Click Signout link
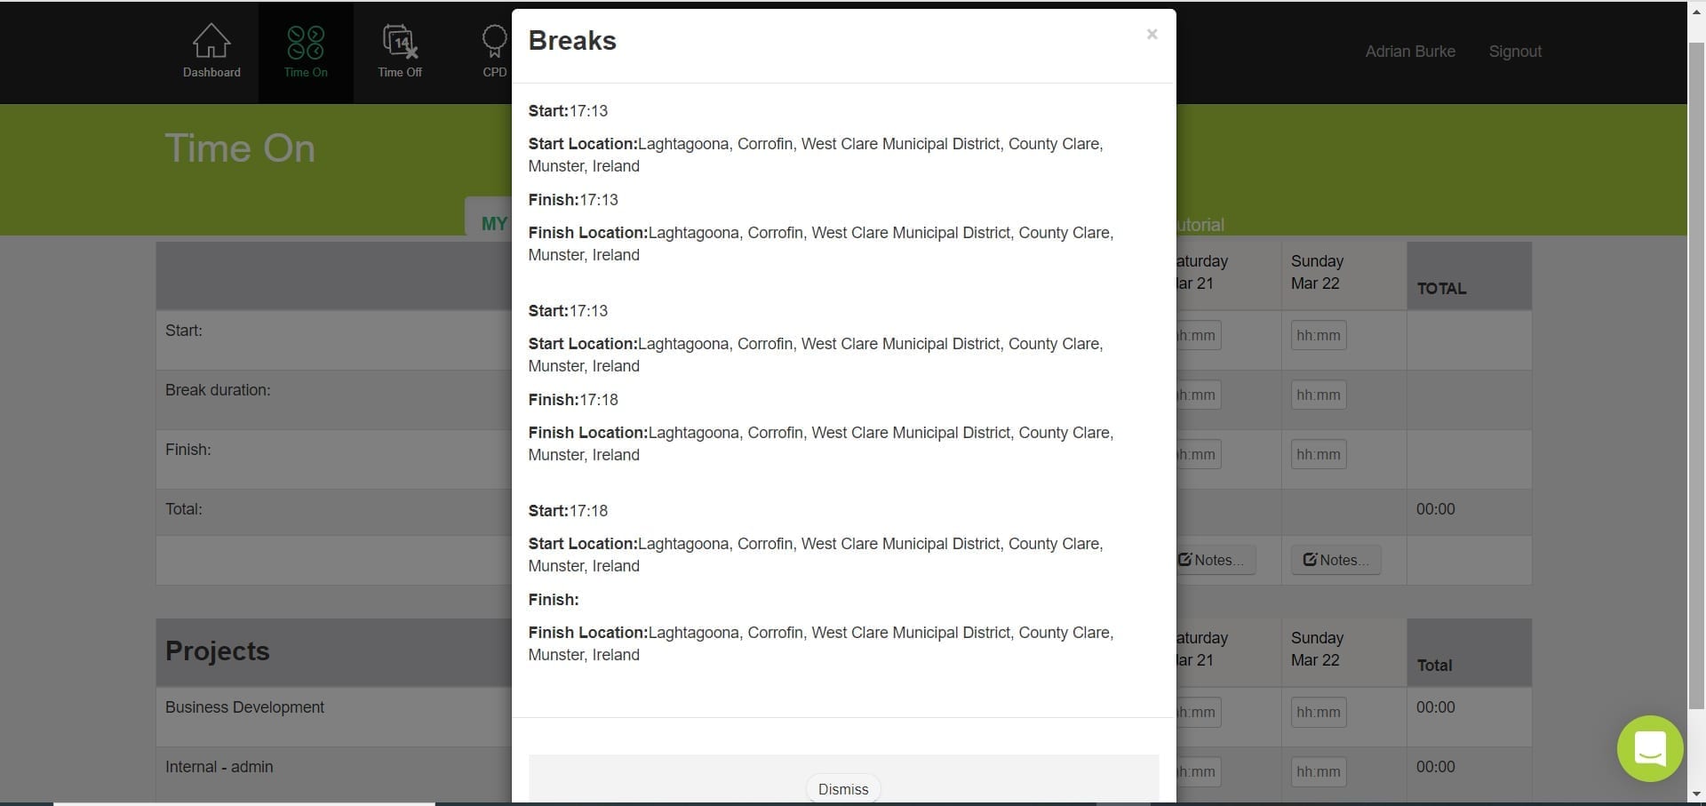This screenshot has width=1706, height=806. point(1515,52)
